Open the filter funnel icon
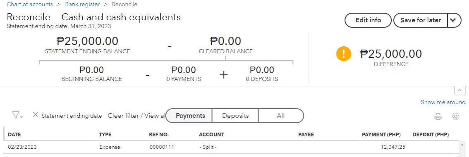Viewport: 469px width, 157px height. (x=18, y=115)
